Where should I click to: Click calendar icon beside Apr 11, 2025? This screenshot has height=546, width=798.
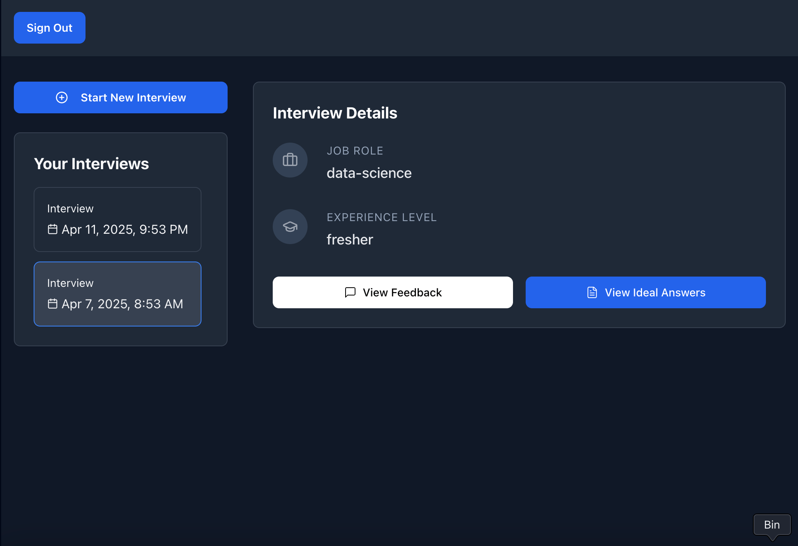(x=53, y=229)
